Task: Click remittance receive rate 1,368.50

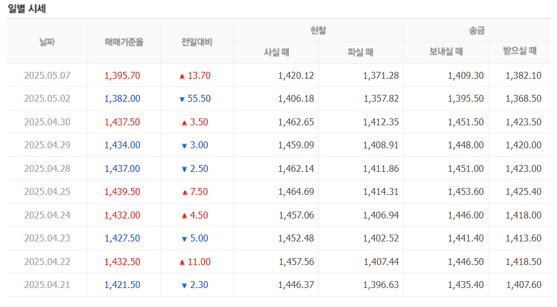Action: point(524,99)
